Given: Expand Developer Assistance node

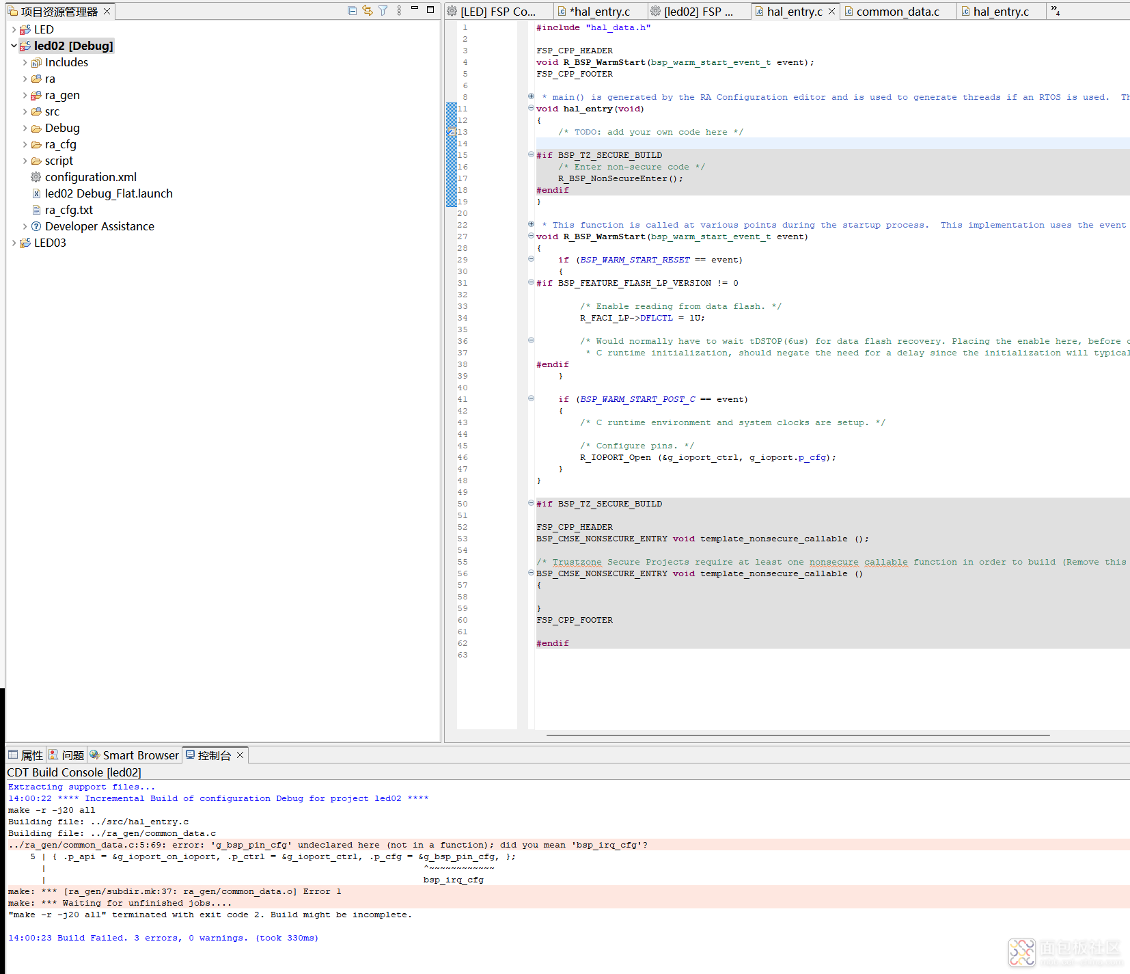Looking at the screenshot, I should pyautogui.click(x=25, y=226).
